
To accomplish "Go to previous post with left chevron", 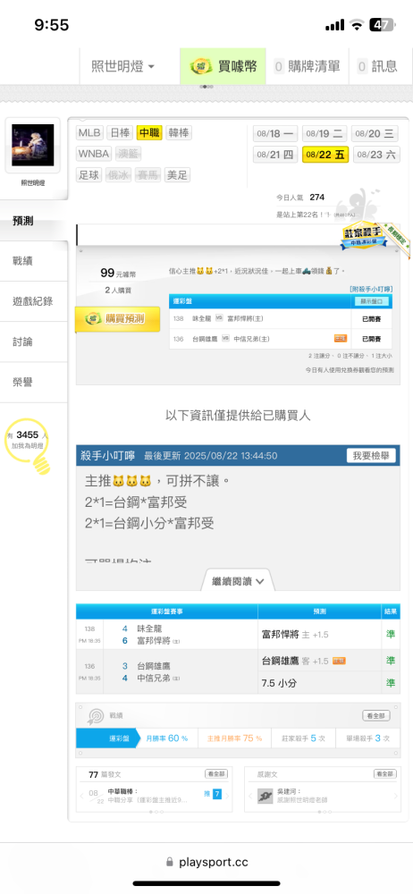I will point(81,796).
